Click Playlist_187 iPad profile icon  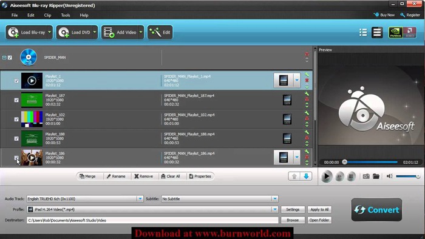(x=287, y=100)
